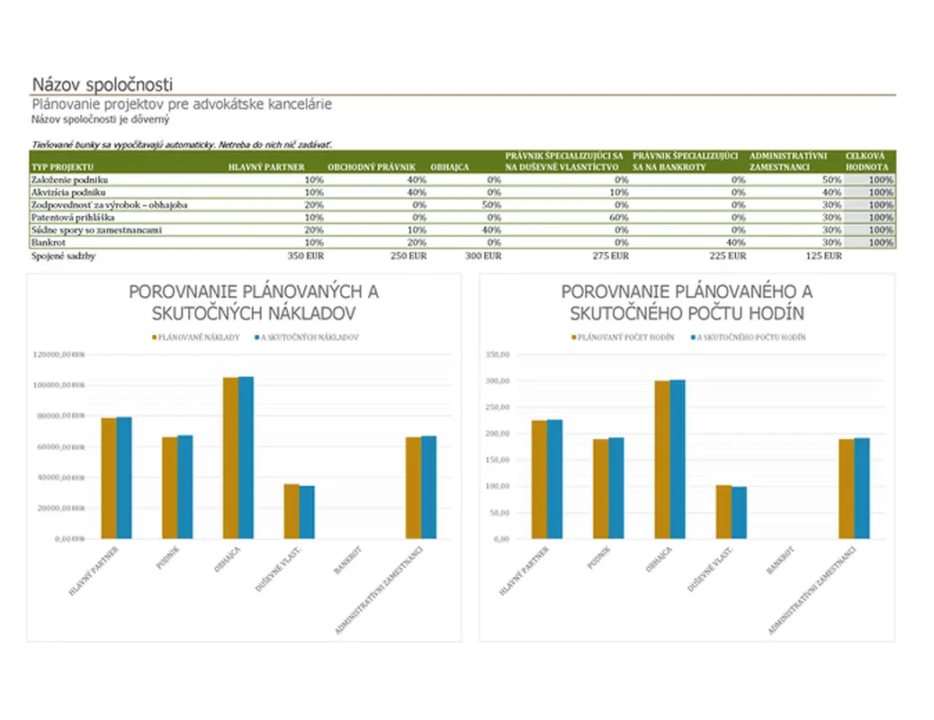Select the blue A SKUTOČNÉHO POČTU HODÍN legend marker
The height and width of the screenshot is (720, 934).
click(x=693, y=337)
